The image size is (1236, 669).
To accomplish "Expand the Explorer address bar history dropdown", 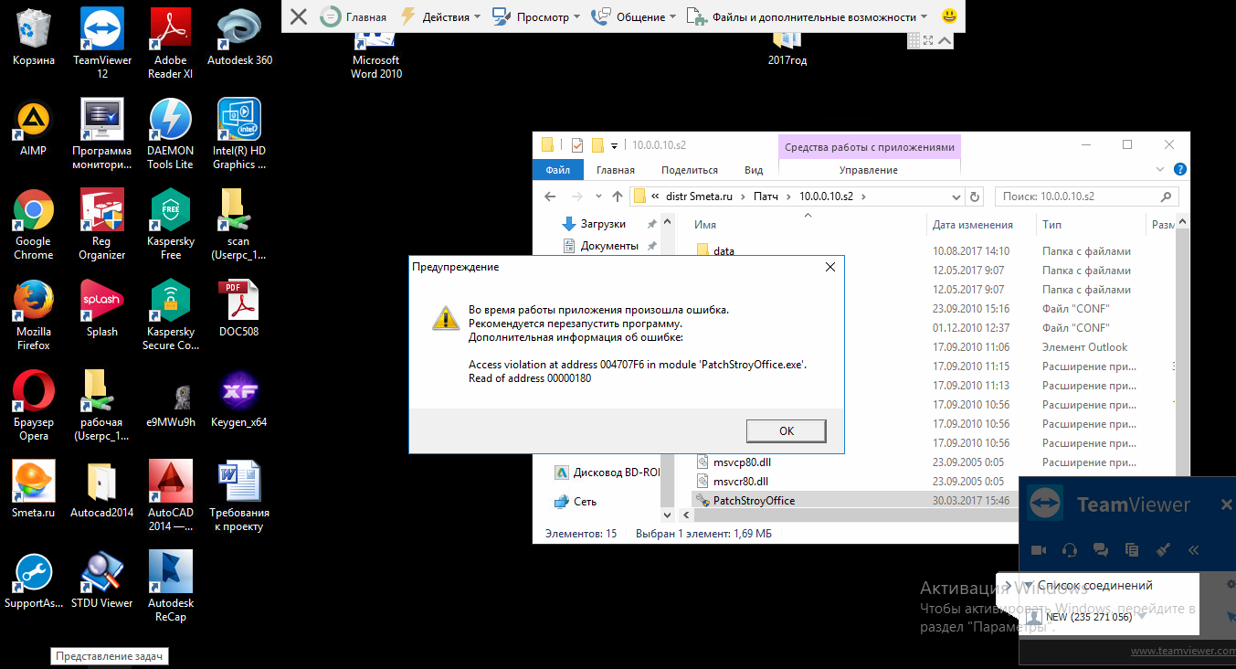I will pyautogui.click(x=956, y=196).
